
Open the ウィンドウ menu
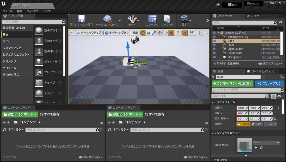tap(32, 11)
